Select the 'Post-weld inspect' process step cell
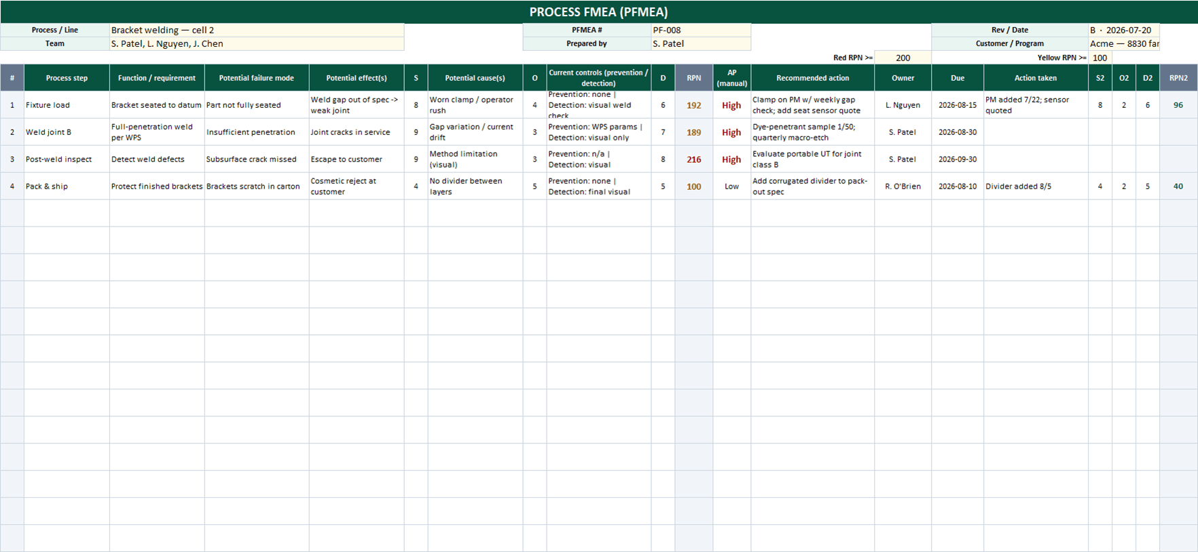 click(67, 159)
